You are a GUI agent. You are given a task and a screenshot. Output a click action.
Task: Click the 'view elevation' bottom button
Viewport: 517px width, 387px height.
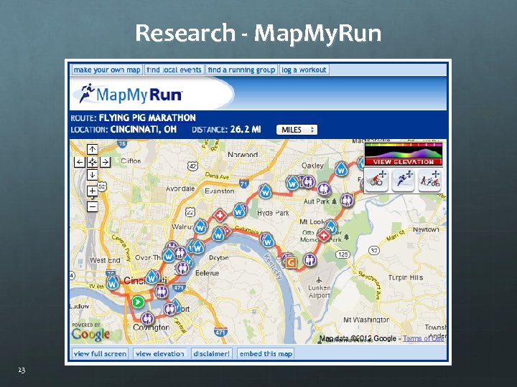(x=160, y=354)
